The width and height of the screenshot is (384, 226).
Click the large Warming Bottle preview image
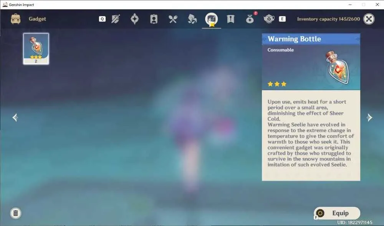pos(338,68)
